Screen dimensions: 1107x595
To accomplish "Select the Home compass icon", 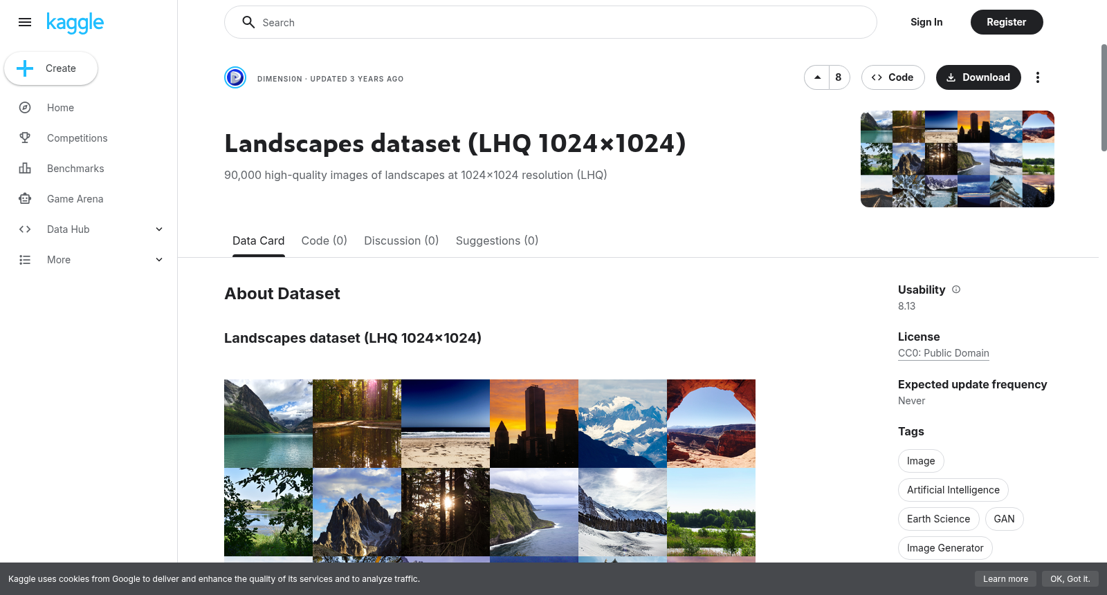I will [x=25, y=108].
